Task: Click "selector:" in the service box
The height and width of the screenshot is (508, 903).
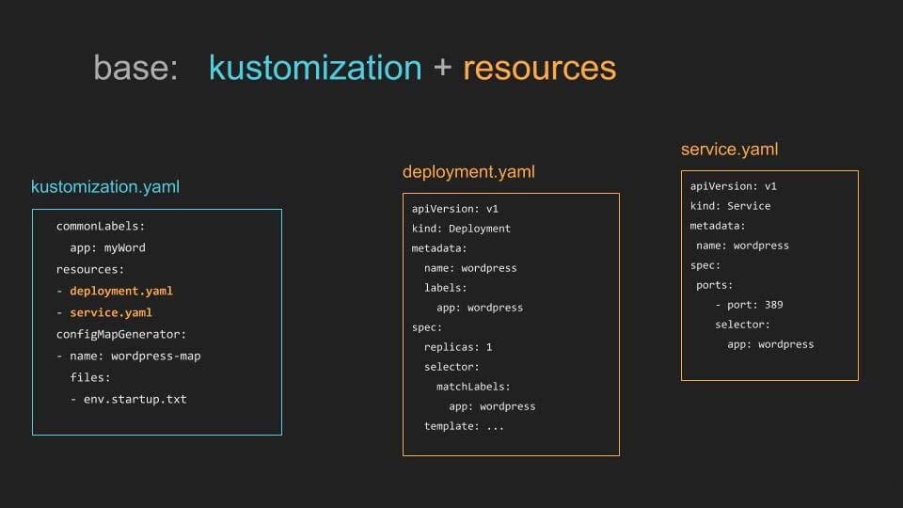Action: (x=743, y=325)
